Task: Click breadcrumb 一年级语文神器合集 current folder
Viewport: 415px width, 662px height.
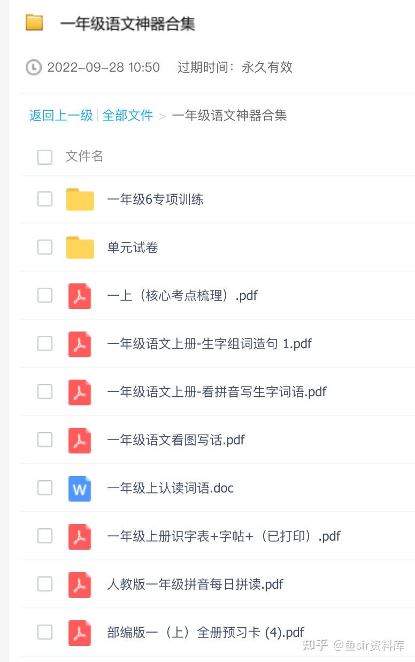Action: point(229,115)
